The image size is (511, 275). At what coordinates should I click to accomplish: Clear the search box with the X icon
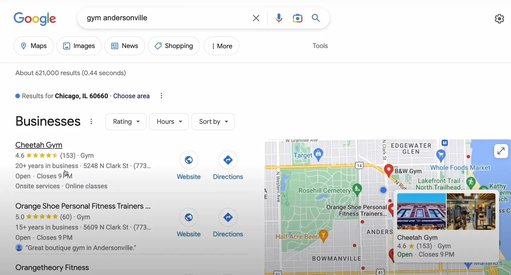tap(256, 18)
